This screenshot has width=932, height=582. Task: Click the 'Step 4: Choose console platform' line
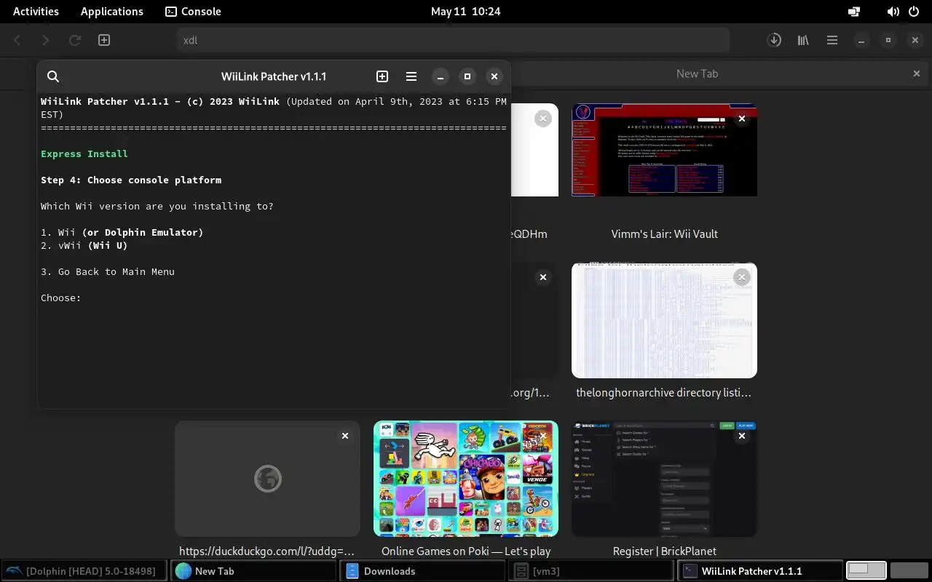tap(131, 180)
